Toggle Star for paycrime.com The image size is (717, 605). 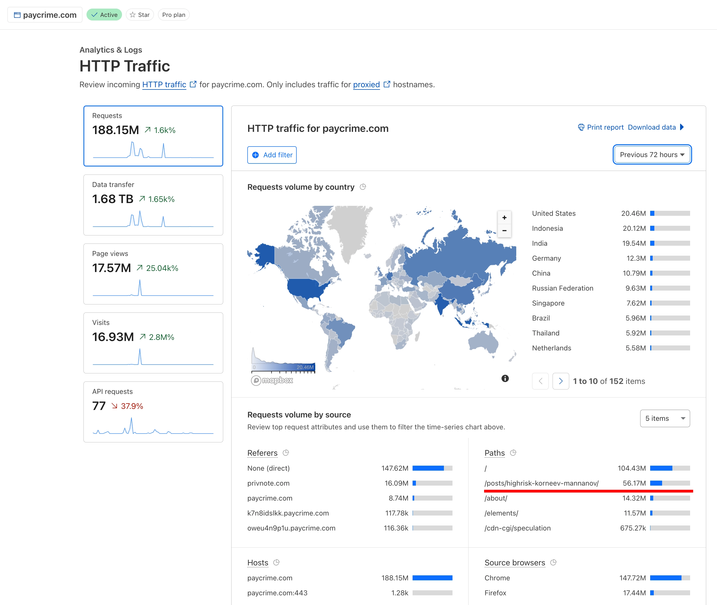tap(139, 14)
